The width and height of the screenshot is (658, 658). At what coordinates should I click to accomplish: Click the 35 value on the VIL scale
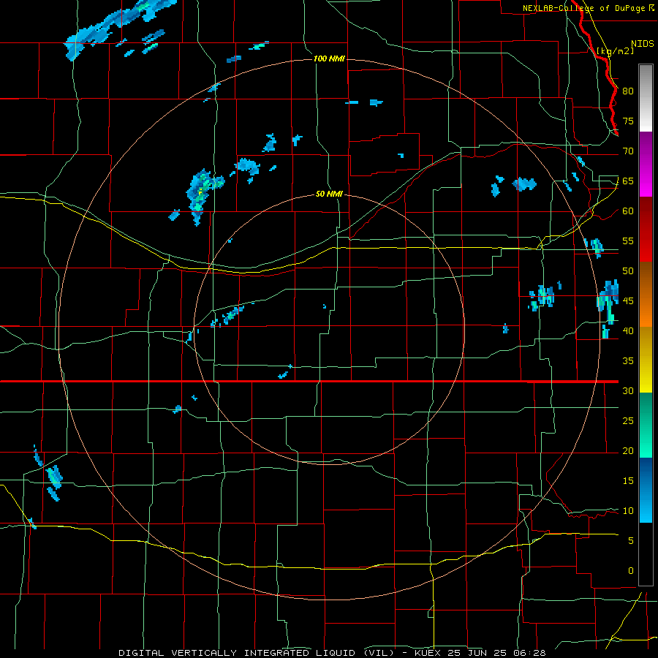click(x=628, y=361)
